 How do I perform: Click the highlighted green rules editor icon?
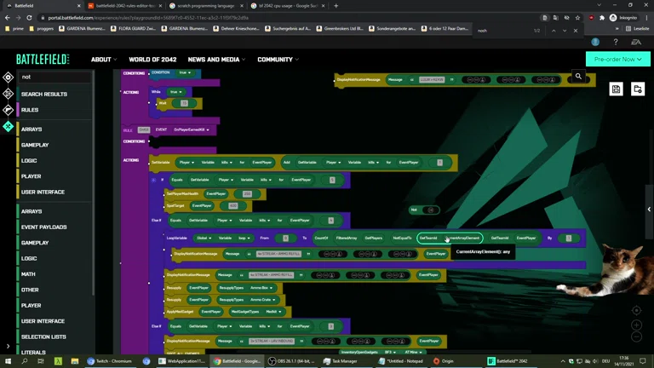click(x=8, y=126)
